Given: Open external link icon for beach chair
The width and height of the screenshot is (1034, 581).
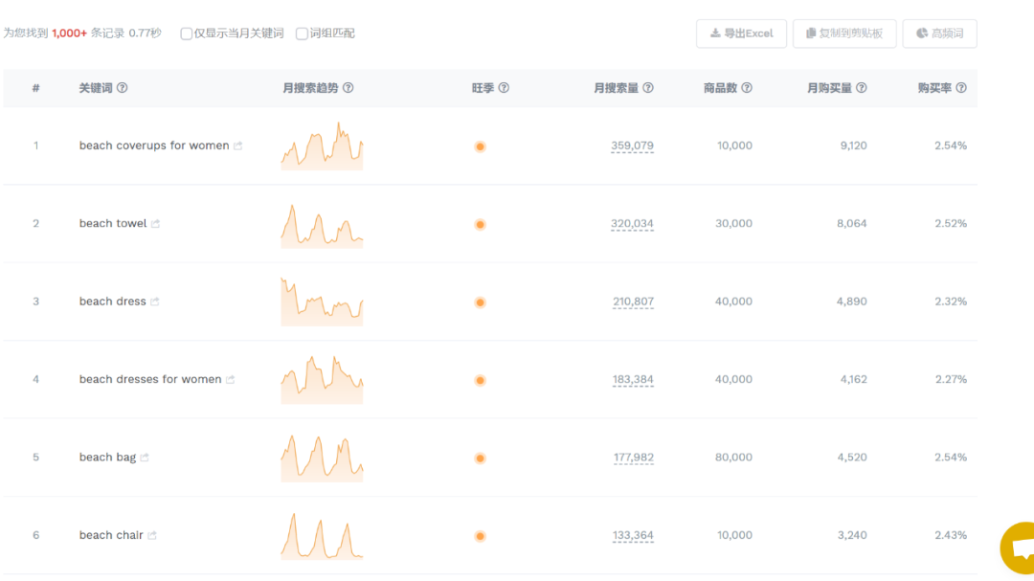Looking at the screenshot, I should pyautogui.click(x=151, y=536).
